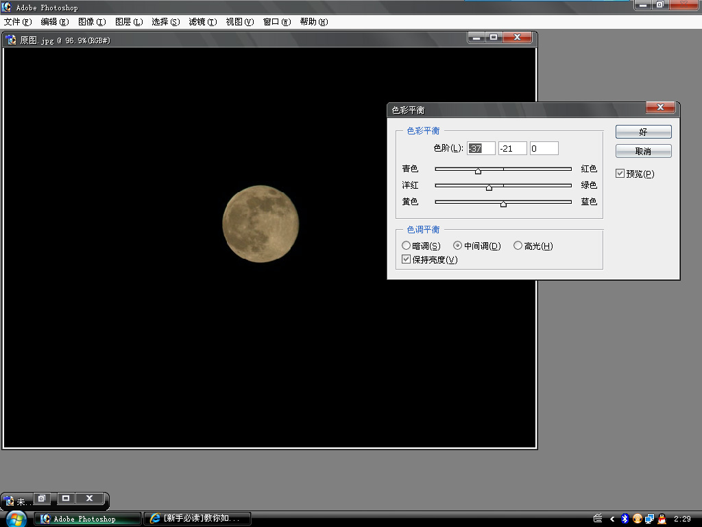Open the 图层(L) menu
Screen dimensions: 702x527
point(129,22)
